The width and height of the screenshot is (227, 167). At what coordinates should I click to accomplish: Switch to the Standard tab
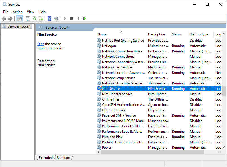pos(63,158)
